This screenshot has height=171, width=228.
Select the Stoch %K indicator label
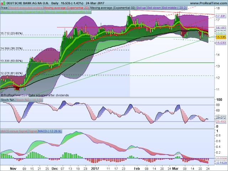(x=7, y=100)
